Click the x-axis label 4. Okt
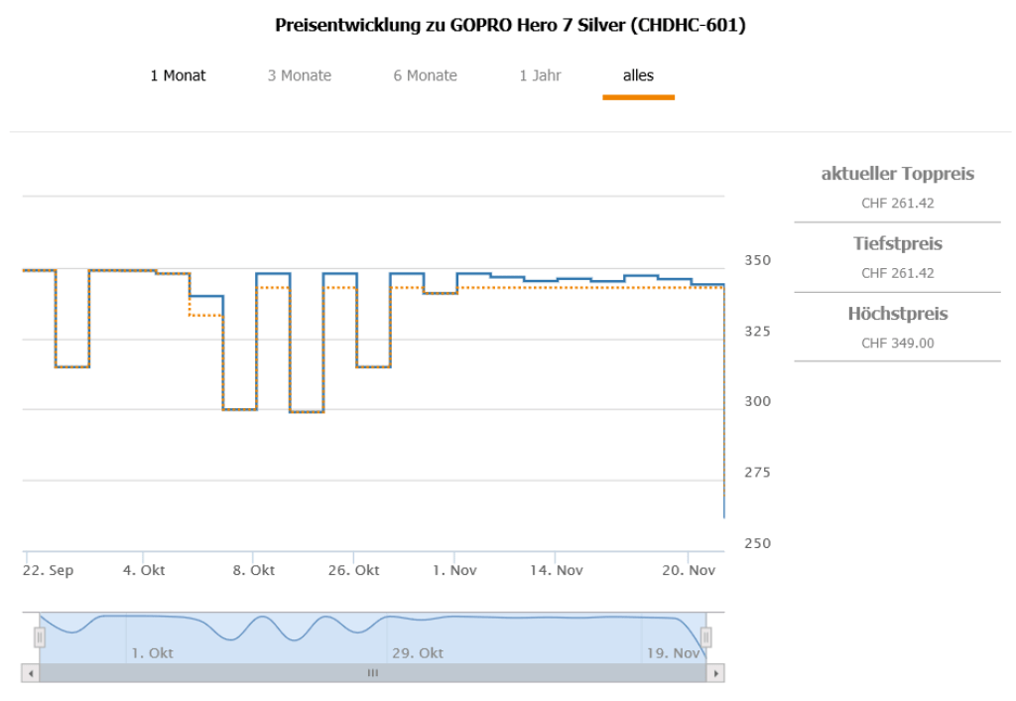This screenshot has height=701, width=1016. point(144,570)
